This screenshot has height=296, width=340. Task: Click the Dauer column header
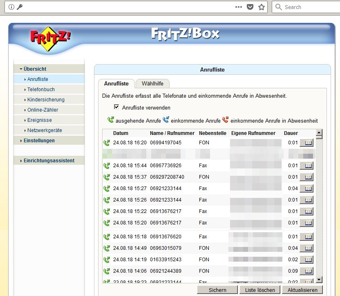click(291, 133)
